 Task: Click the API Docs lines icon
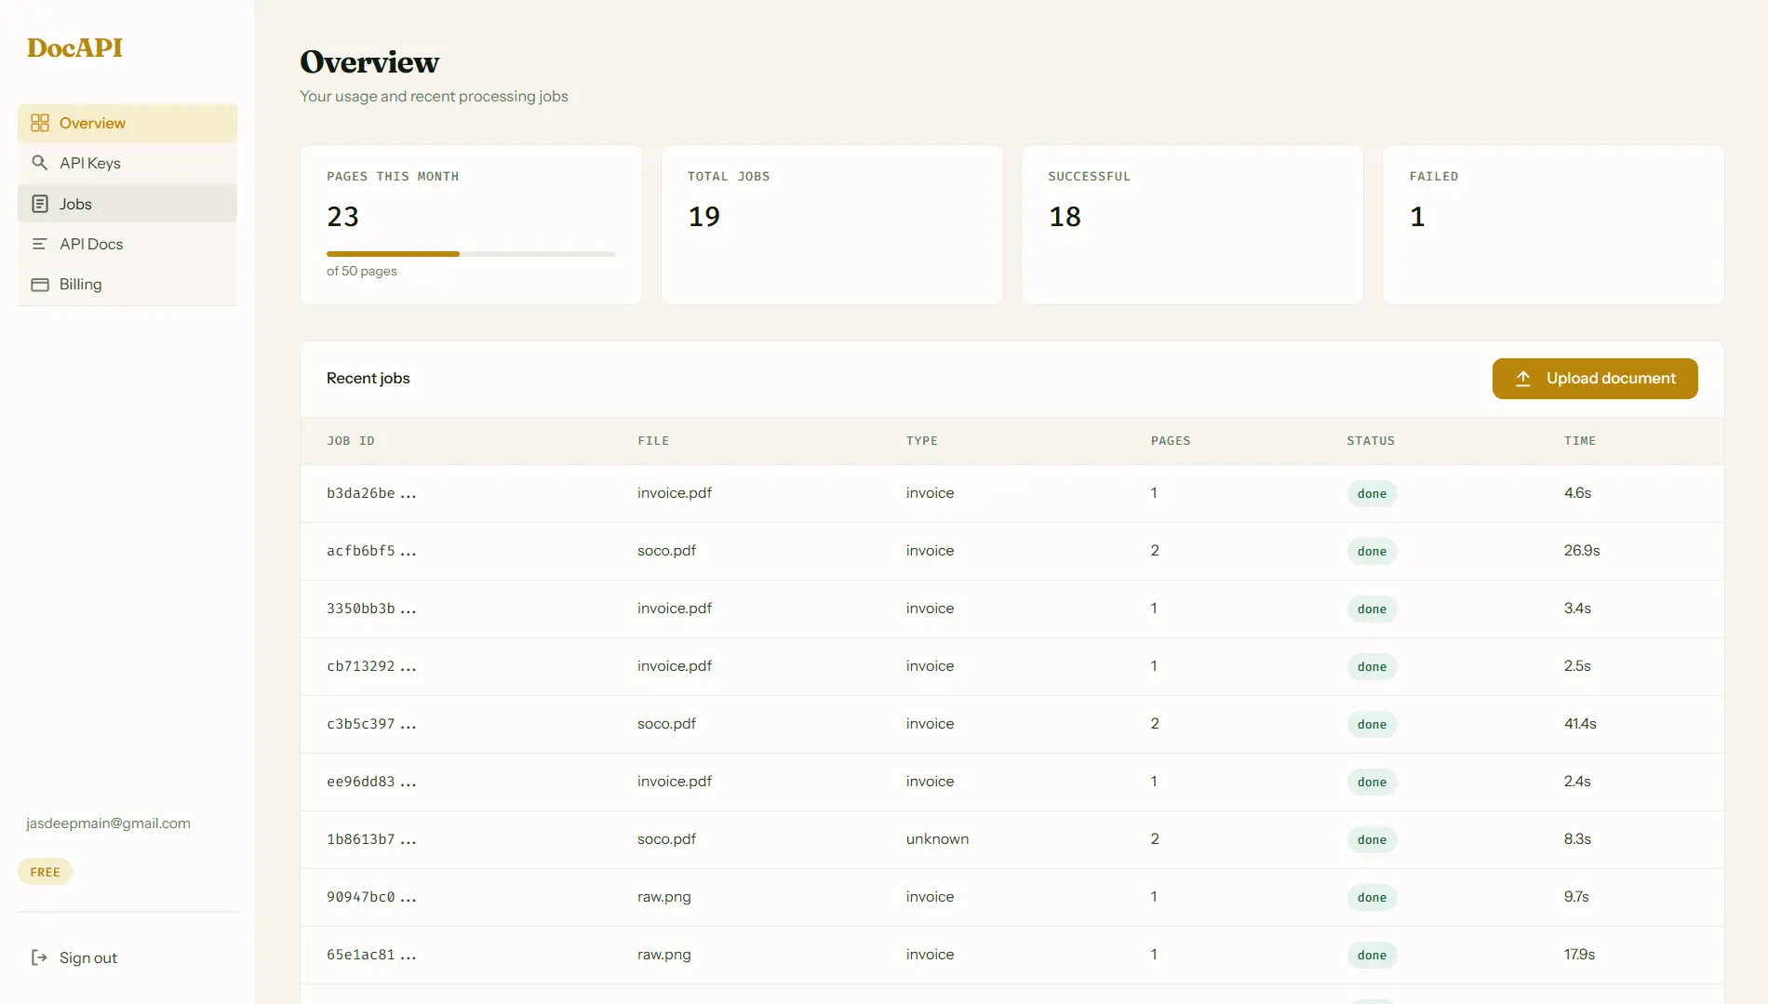pyautogui.click(x=40, y=244)
